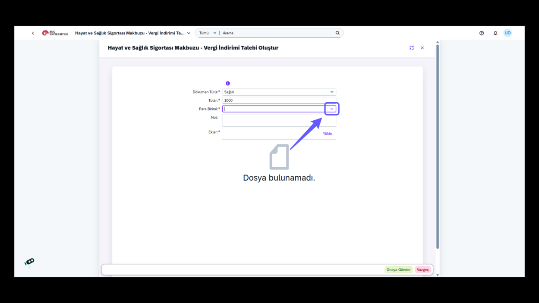Click the back navigation arrow
Image resolution: width=539 pixels, height=303 pixels.
(33, 33)
